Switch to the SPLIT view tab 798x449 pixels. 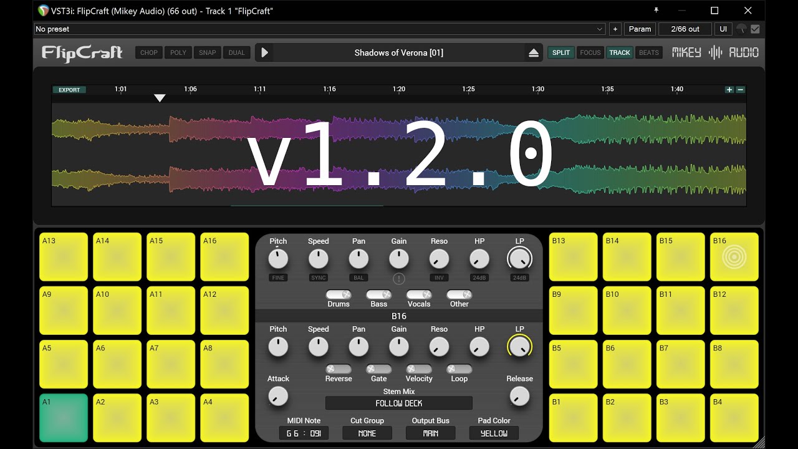[x=561, y=53]
